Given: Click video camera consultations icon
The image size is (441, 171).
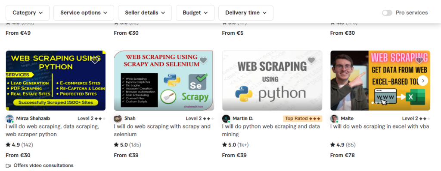Looking at the screenshot, I should pyautogui.click(x=8, y=165).
